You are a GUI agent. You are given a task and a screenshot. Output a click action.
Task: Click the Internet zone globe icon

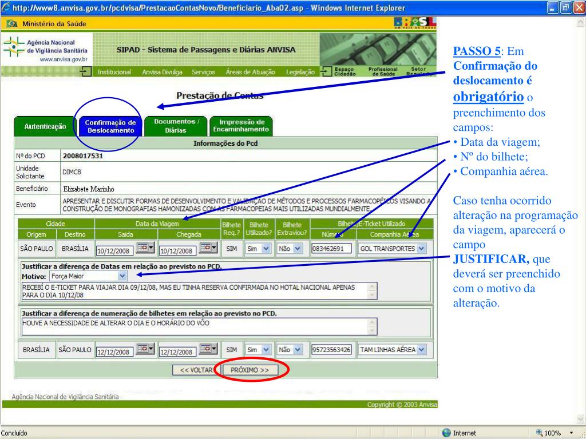click(x=446, y=433)
